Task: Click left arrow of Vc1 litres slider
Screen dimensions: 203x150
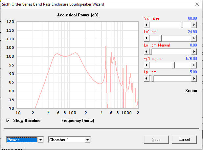Action: [x=147, y=25]
